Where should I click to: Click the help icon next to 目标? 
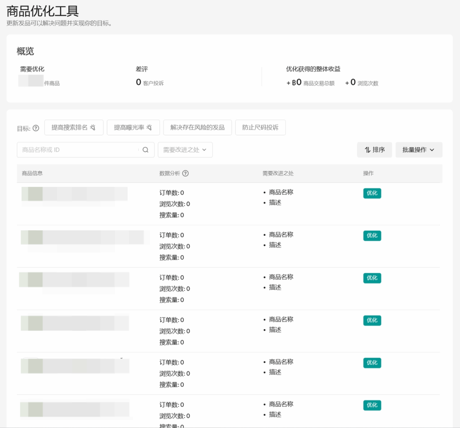tap(36, 128)
